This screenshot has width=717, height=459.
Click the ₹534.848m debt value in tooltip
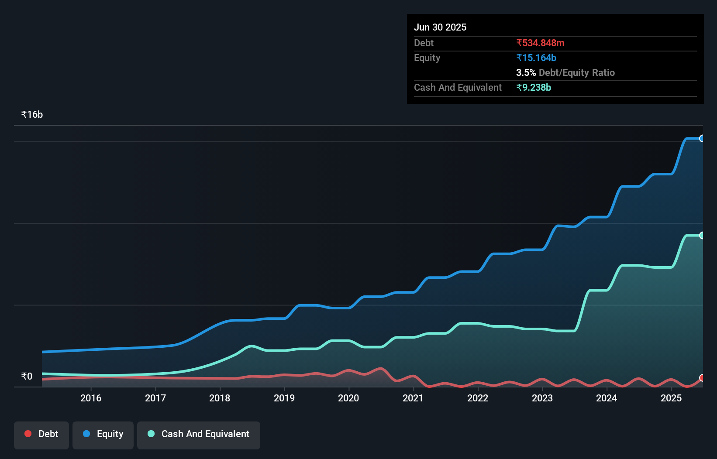(540, 43)
